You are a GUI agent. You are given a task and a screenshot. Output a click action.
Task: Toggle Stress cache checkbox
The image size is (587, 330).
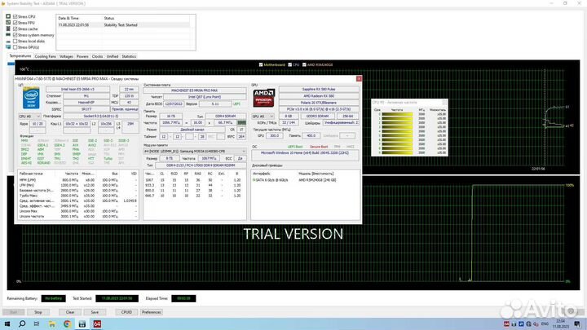[15, 29]
